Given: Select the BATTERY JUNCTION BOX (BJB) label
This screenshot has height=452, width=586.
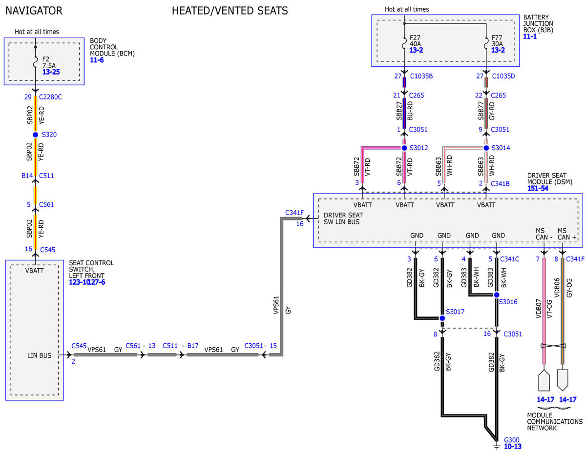Looking at the screenshot, I should click(539, 23).
